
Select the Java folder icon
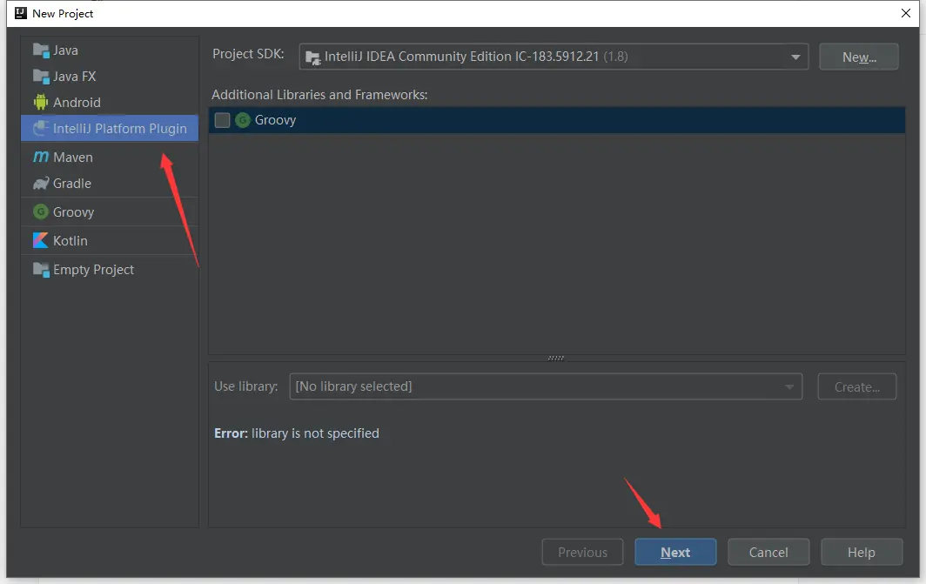tap(41, 50)
